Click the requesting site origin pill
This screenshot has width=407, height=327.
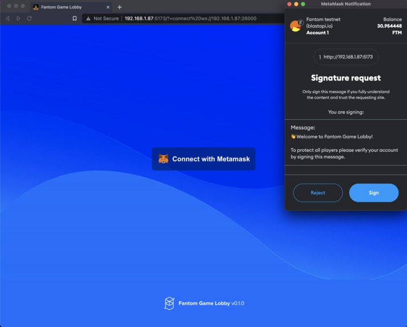pyautogui.click(x=346, y=57)
